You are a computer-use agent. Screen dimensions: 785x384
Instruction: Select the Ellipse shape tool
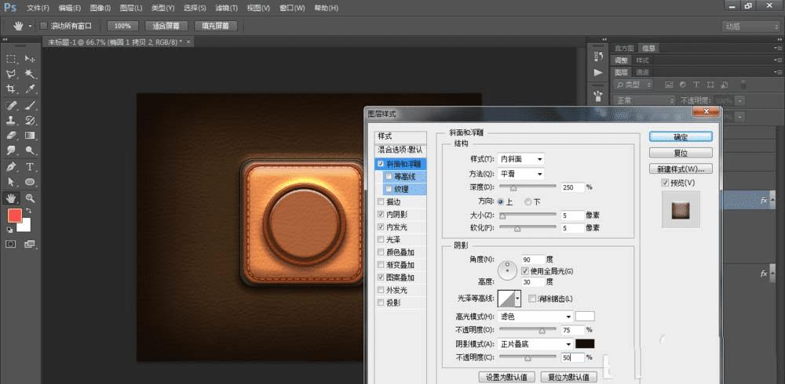point(30,182)
